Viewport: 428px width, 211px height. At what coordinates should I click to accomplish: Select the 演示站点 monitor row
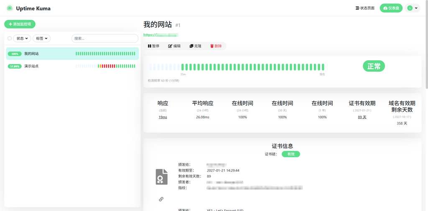tap(72, 66)
